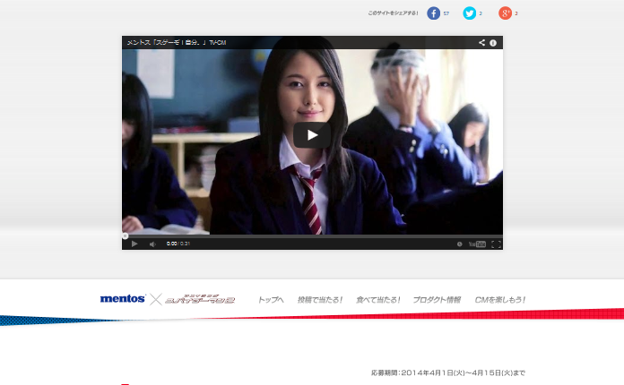Screen dimensions: 624x385
Task: Open the video on YouTube logo
Action: 477,244
